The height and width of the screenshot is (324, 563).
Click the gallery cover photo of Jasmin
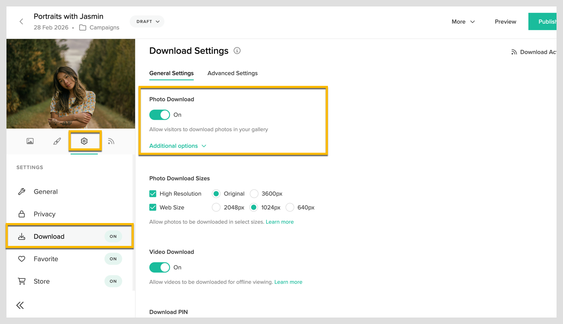[x=70, y=83]
